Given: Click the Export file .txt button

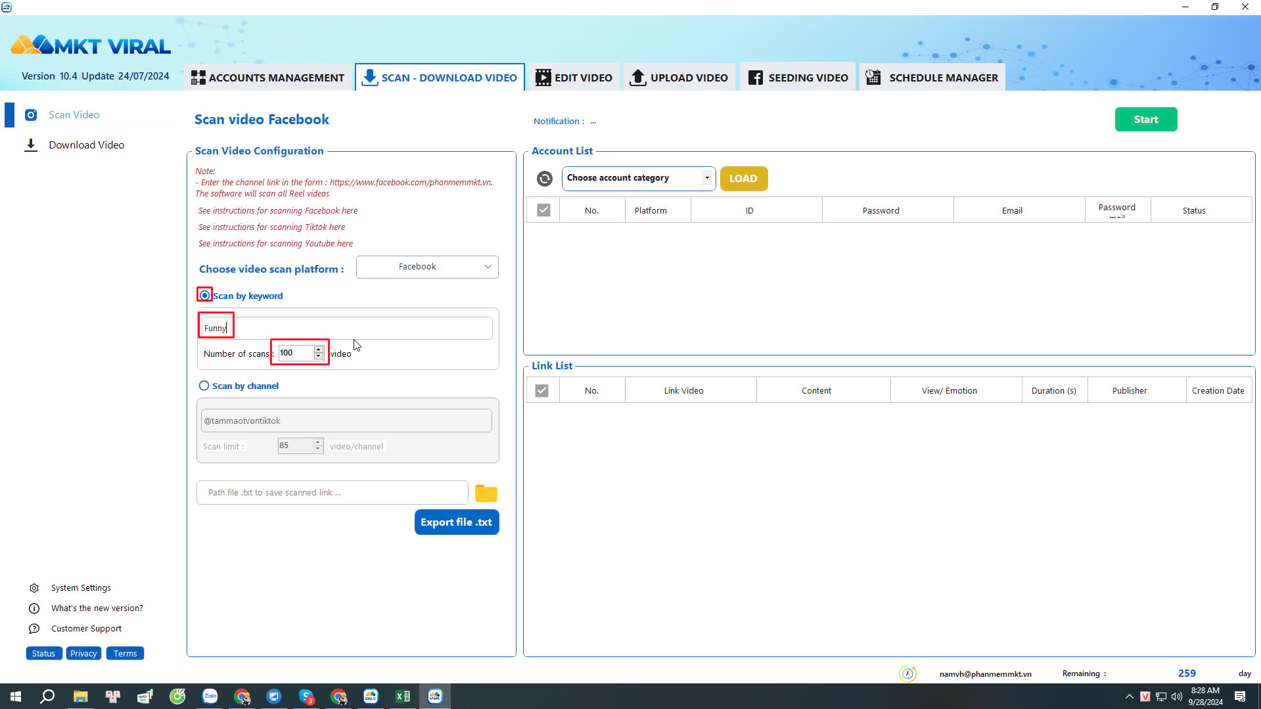Looking at the screenshot, I should 457,522.
